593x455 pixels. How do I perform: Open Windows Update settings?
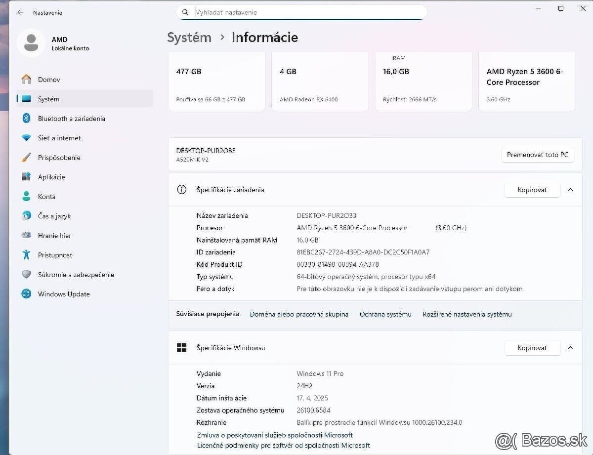pyautogui.click(x=63, y=294)
